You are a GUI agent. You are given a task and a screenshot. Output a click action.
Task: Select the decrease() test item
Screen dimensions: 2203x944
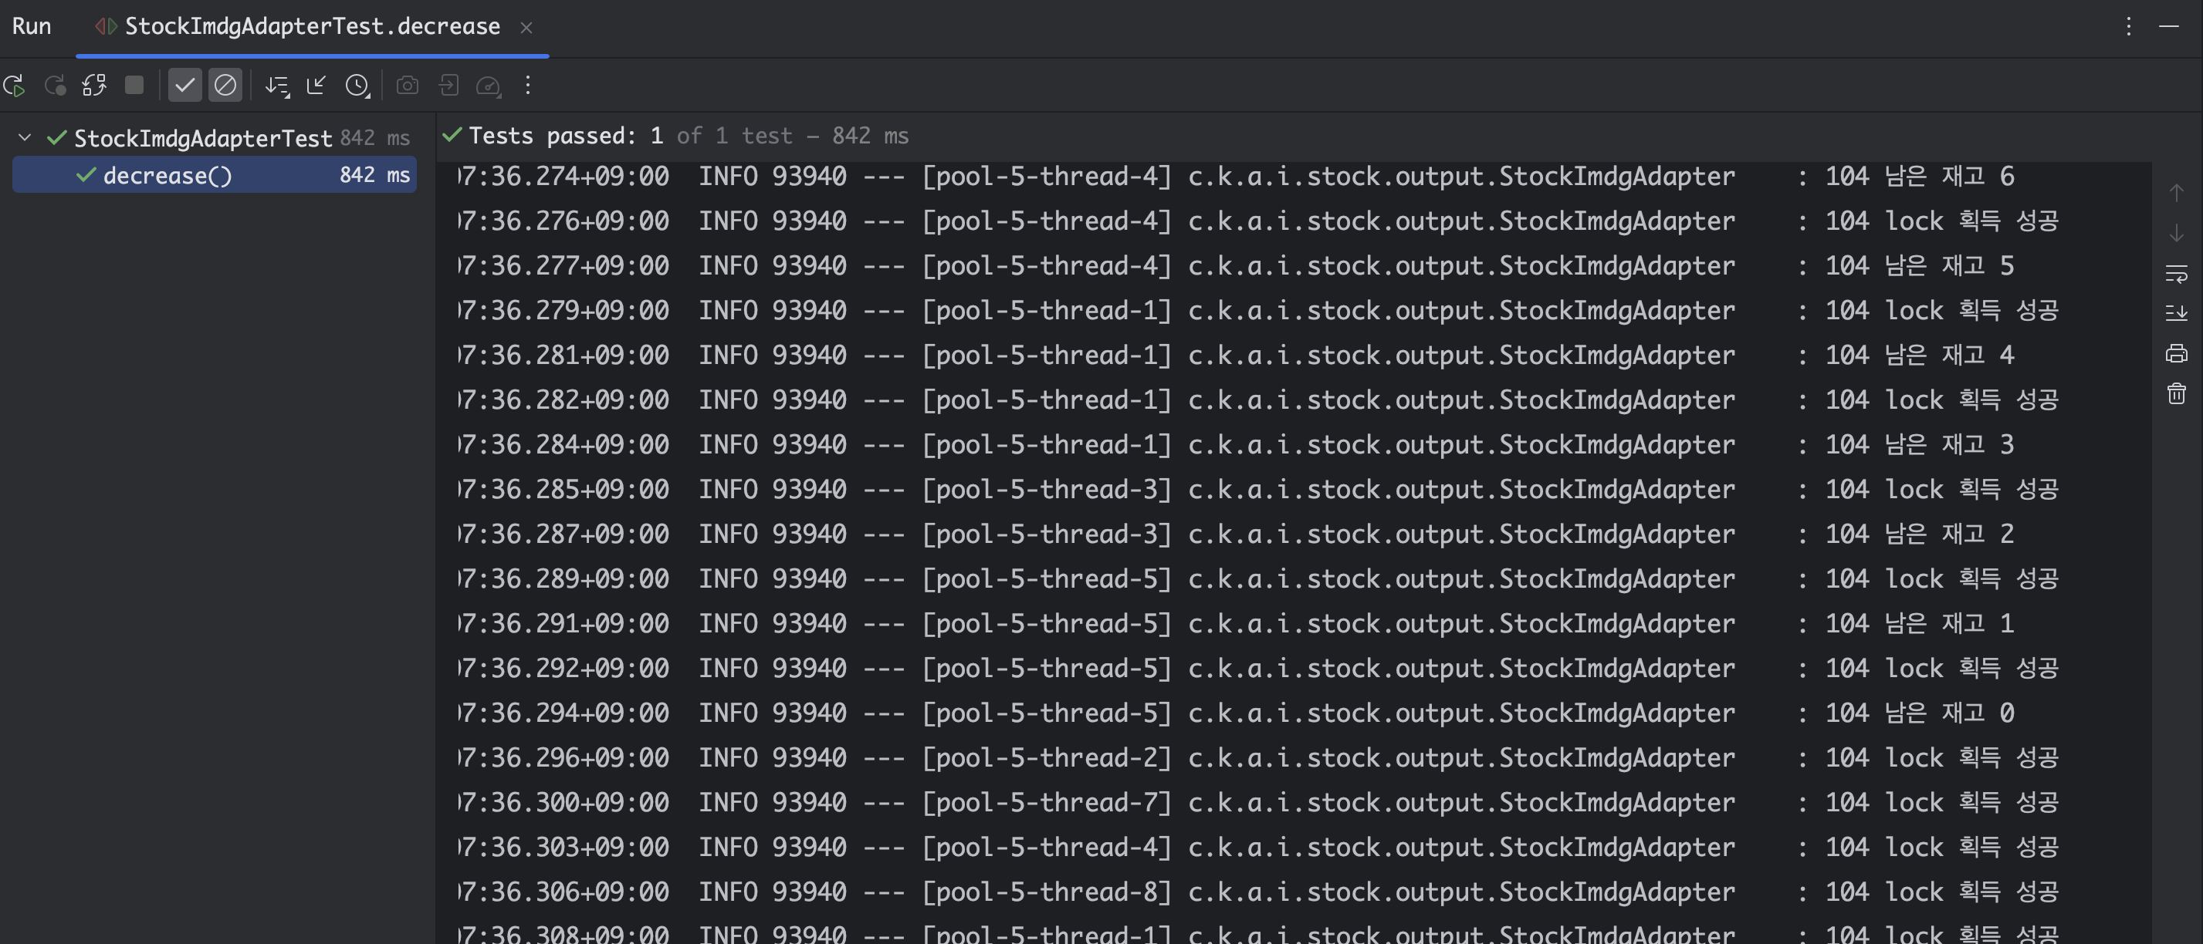pos(168,175)
